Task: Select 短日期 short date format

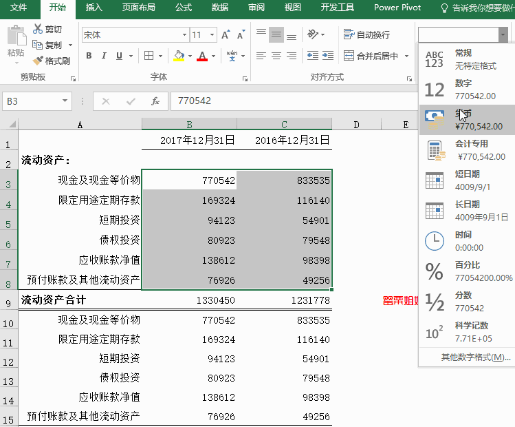Action: pos(467,180)
